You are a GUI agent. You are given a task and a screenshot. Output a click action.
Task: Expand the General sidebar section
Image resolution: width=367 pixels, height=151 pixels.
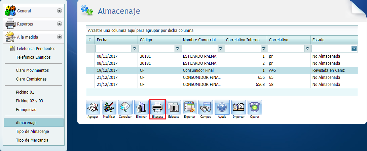pyautogui.click(x=60, y=11)
